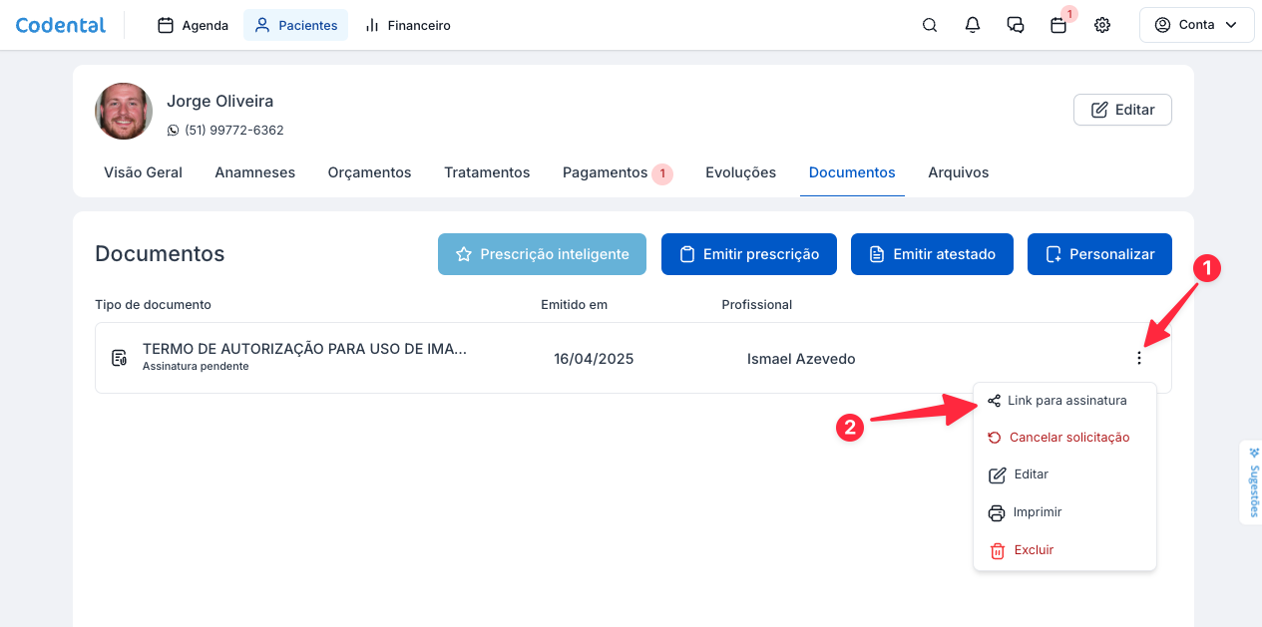Click the Editar patient button
Screen dimensions: 1262x627
point(1122,110)
